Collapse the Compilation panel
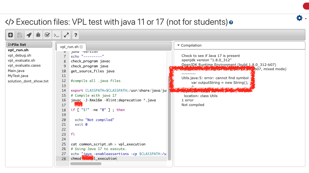 pyautogui.click(x=178, y=45)
